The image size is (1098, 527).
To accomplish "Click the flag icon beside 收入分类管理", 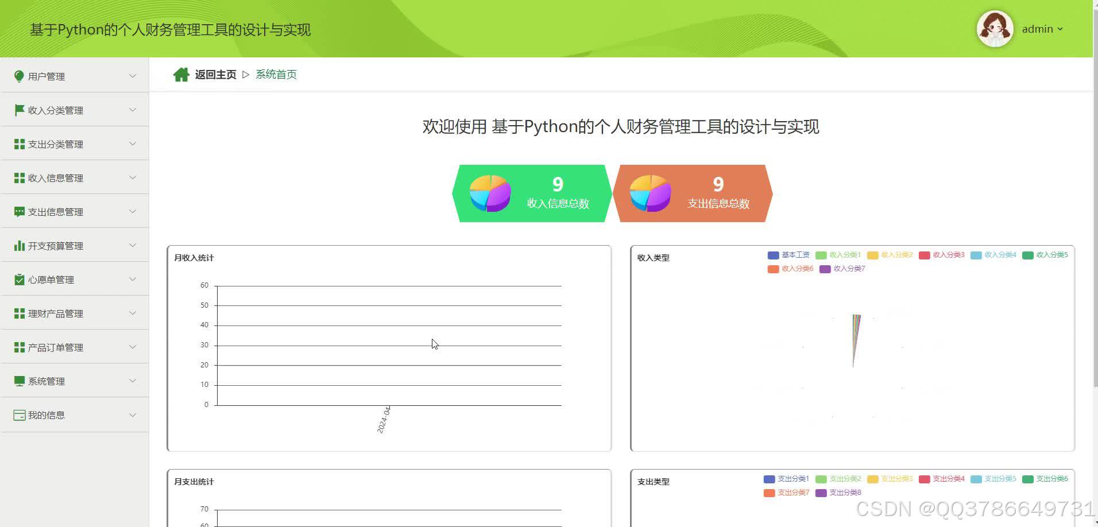I will coord(18,110).
